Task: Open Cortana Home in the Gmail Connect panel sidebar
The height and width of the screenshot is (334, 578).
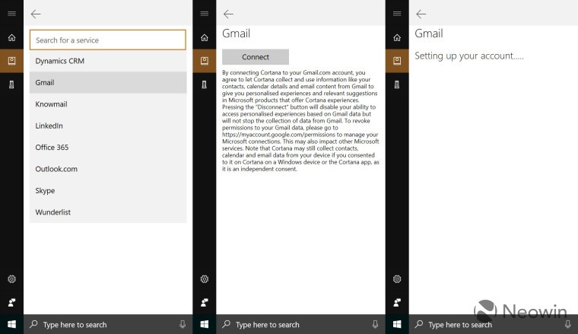Action: coord(205,37)
